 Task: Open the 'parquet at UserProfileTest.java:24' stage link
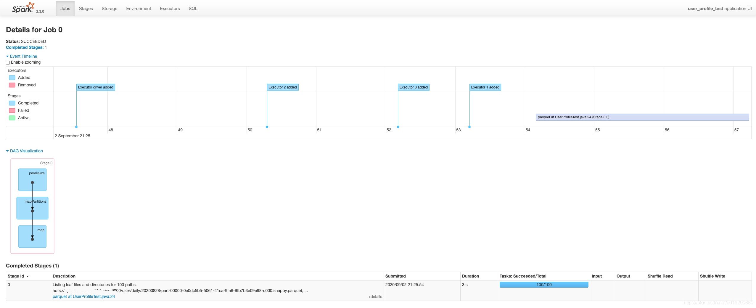click(84, 296)
